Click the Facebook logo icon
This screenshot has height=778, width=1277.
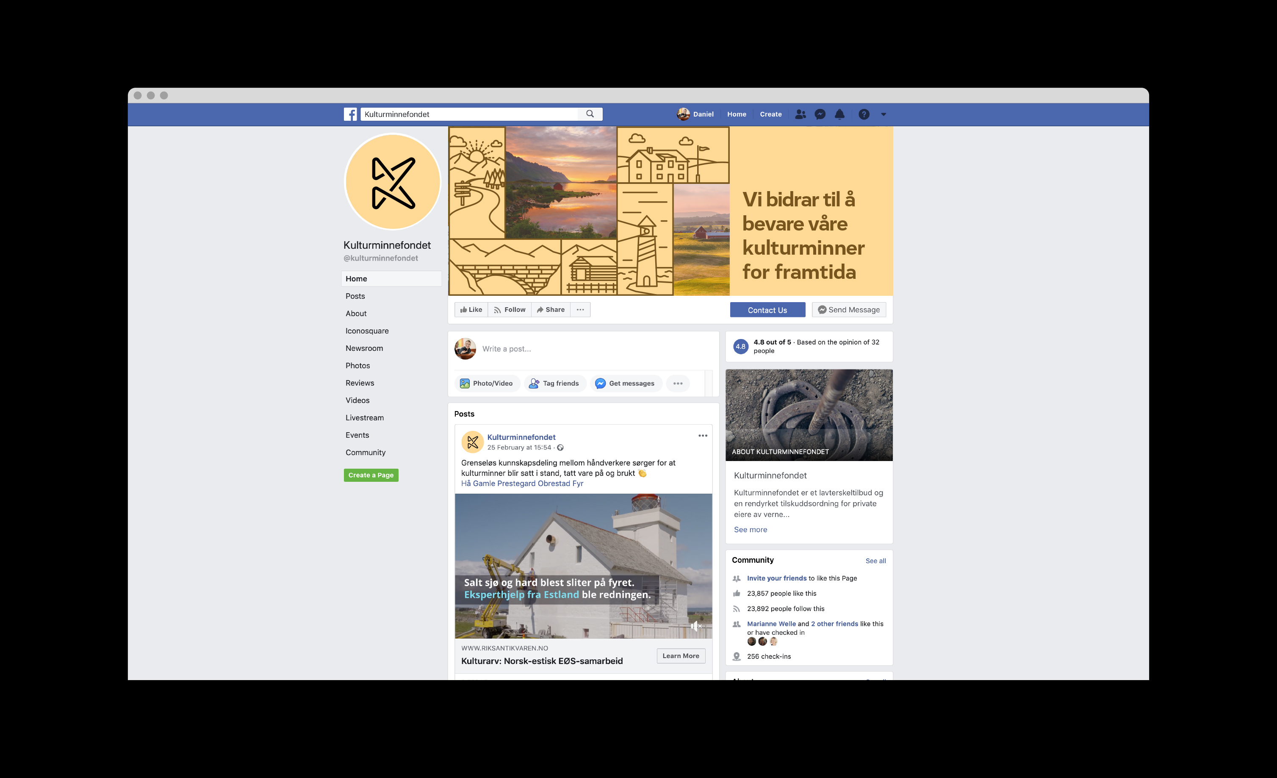click(350, 114)
